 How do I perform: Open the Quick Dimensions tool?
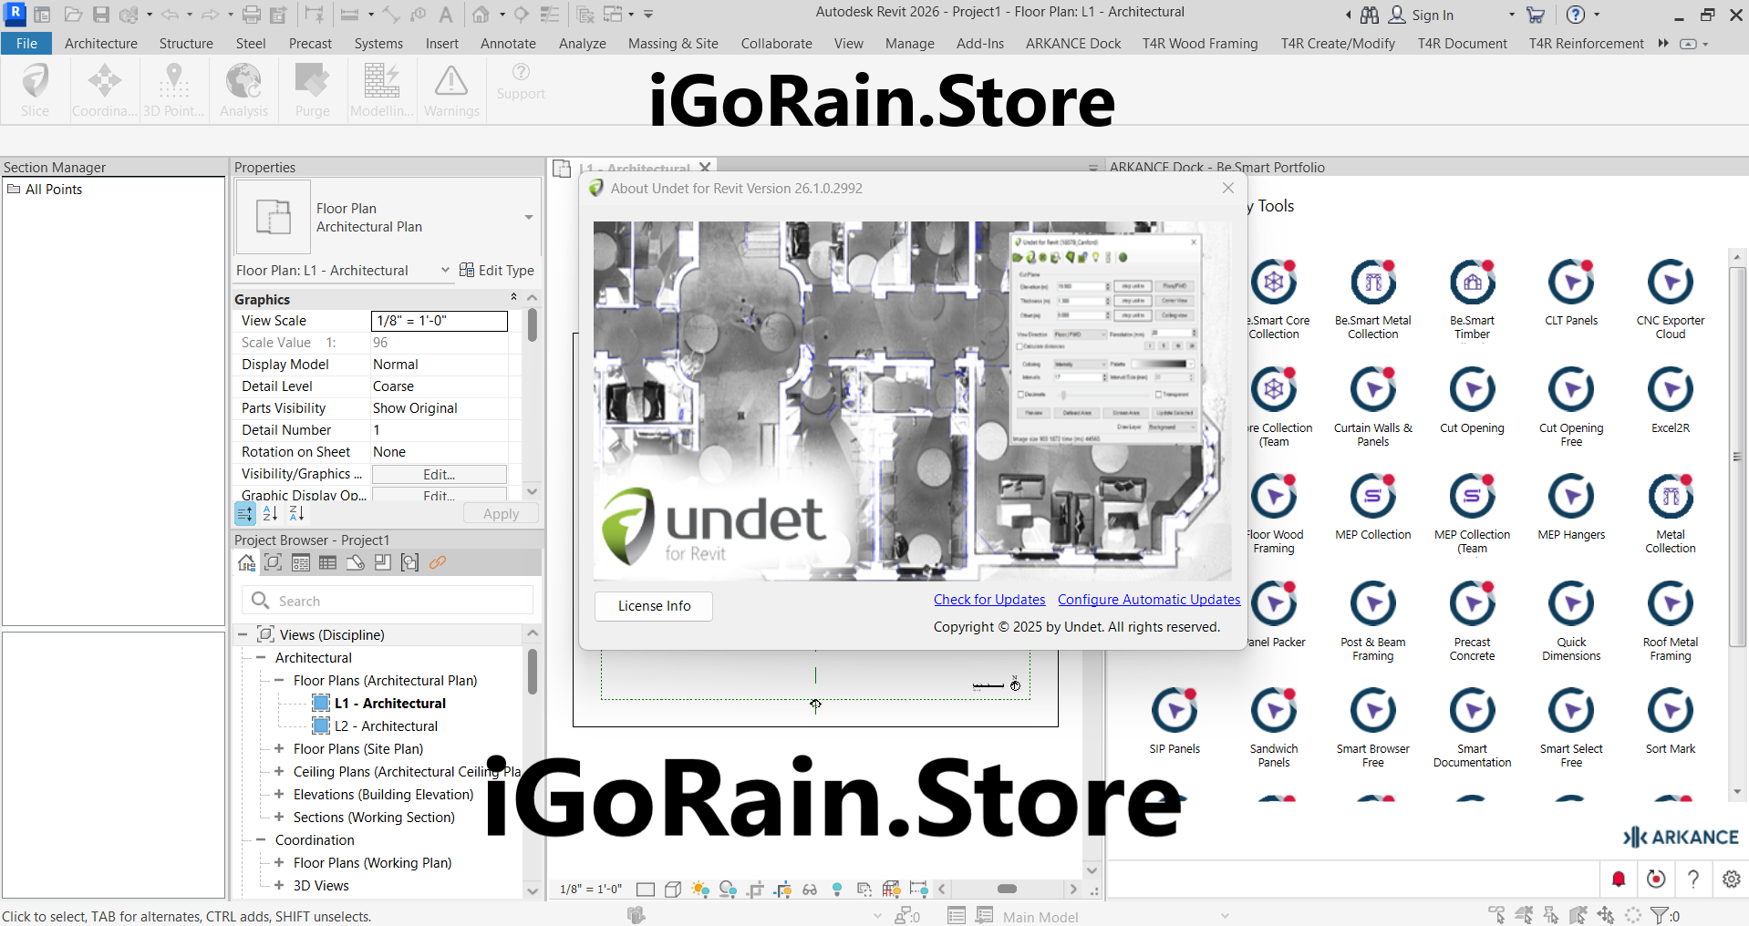[1570, 604]
